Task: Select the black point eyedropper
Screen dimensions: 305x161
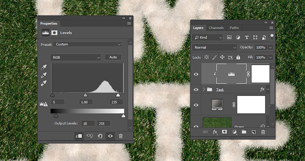Action: coord(44,68)
